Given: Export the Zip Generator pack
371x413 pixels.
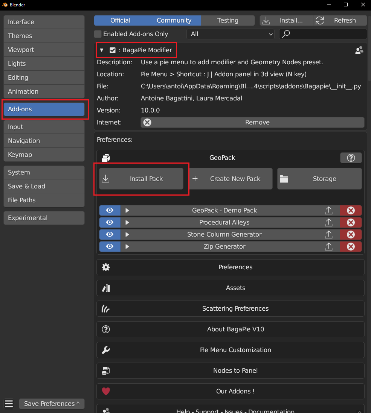Looking at the screenshot, I should (x=328, y=246).
